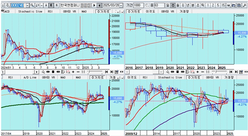
Task: Click the 1:1 reset zoom in left control bar
Action: (83, 72)
